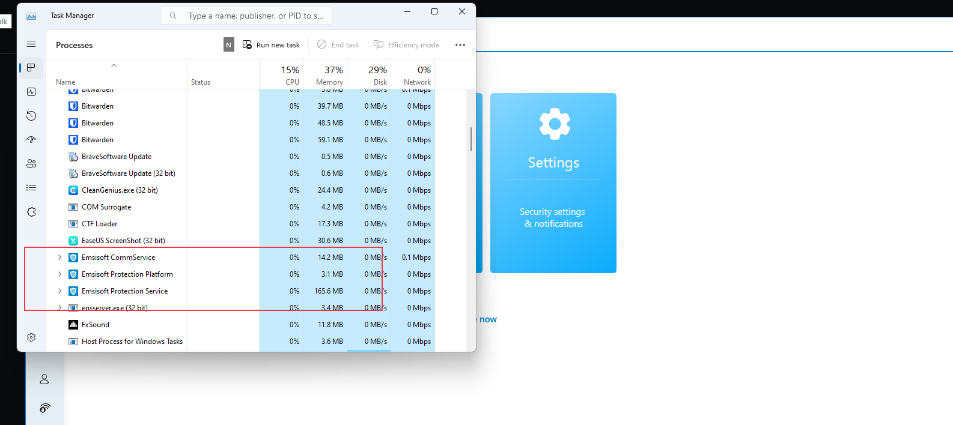
Task: Select the FxSound process name
Action: click(x=96, y=325)
